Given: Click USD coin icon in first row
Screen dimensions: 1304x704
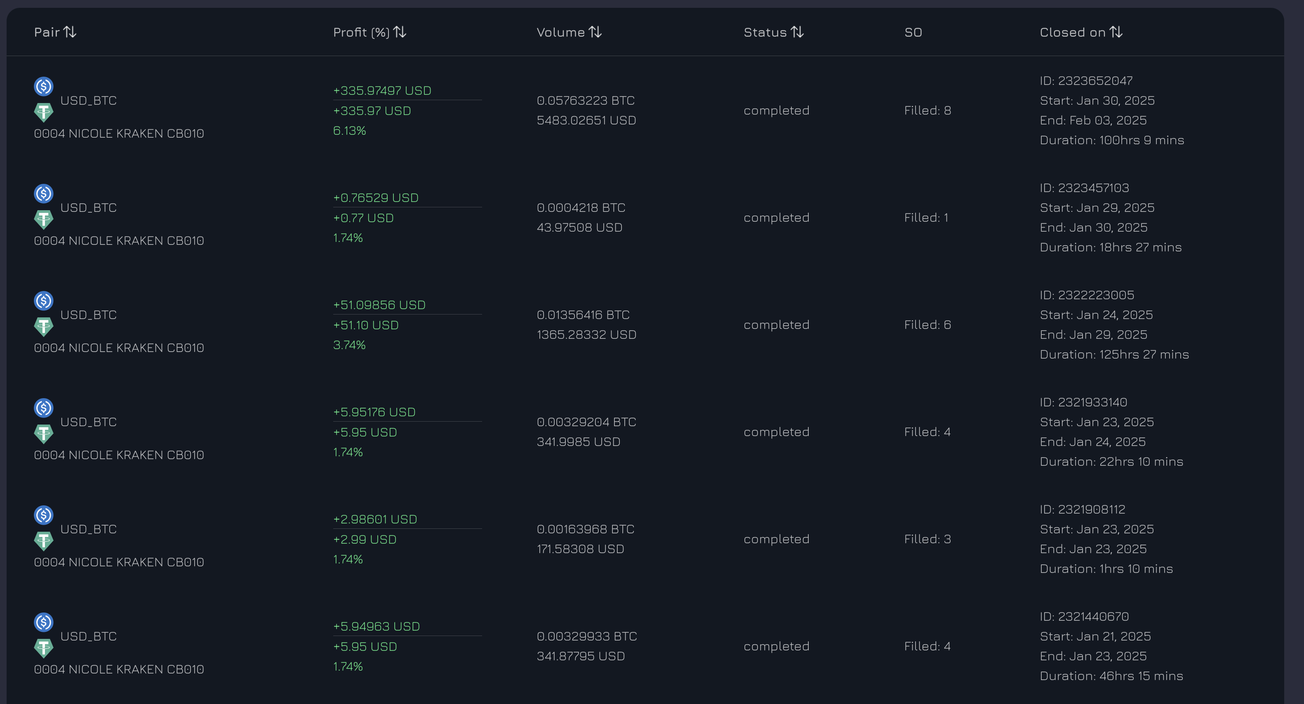Looking at the screenshot, I should [x=44, y=87].
